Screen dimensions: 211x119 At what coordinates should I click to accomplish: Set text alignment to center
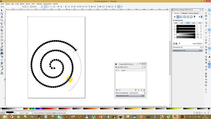[48, 7]
